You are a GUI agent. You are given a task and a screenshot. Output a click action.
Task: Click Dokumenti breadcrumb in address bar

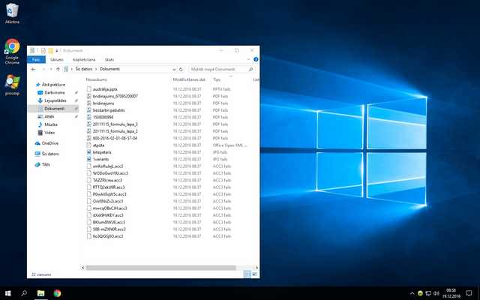click(x=109, y=69)
